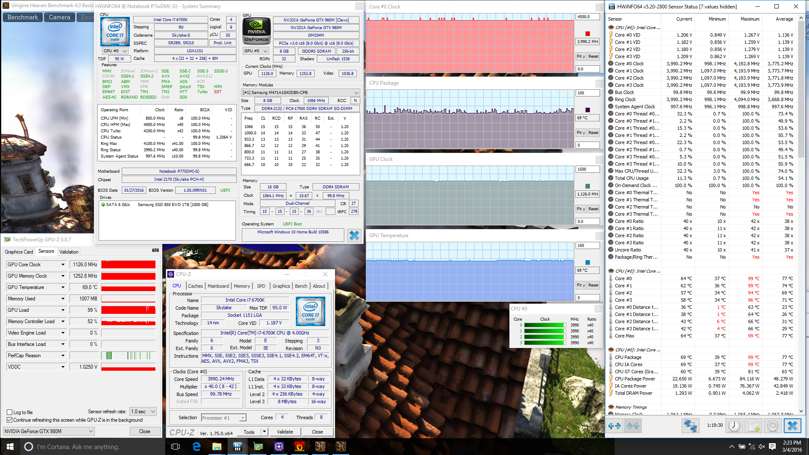The height and width of the screenshot is (455, 809).
Task: Click the collapse-columns arrows icon in HWiNFO sensors
Action: [x=633, y=426]
